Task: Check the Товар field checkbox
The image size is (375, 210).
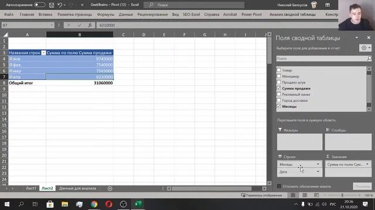Action: pos(279,70)
